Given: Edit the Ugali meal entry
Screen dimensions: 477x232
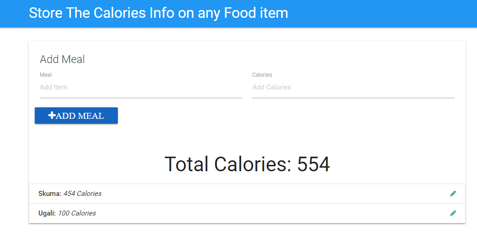Looking at the screenshot, I should click(x=453, y=213).
